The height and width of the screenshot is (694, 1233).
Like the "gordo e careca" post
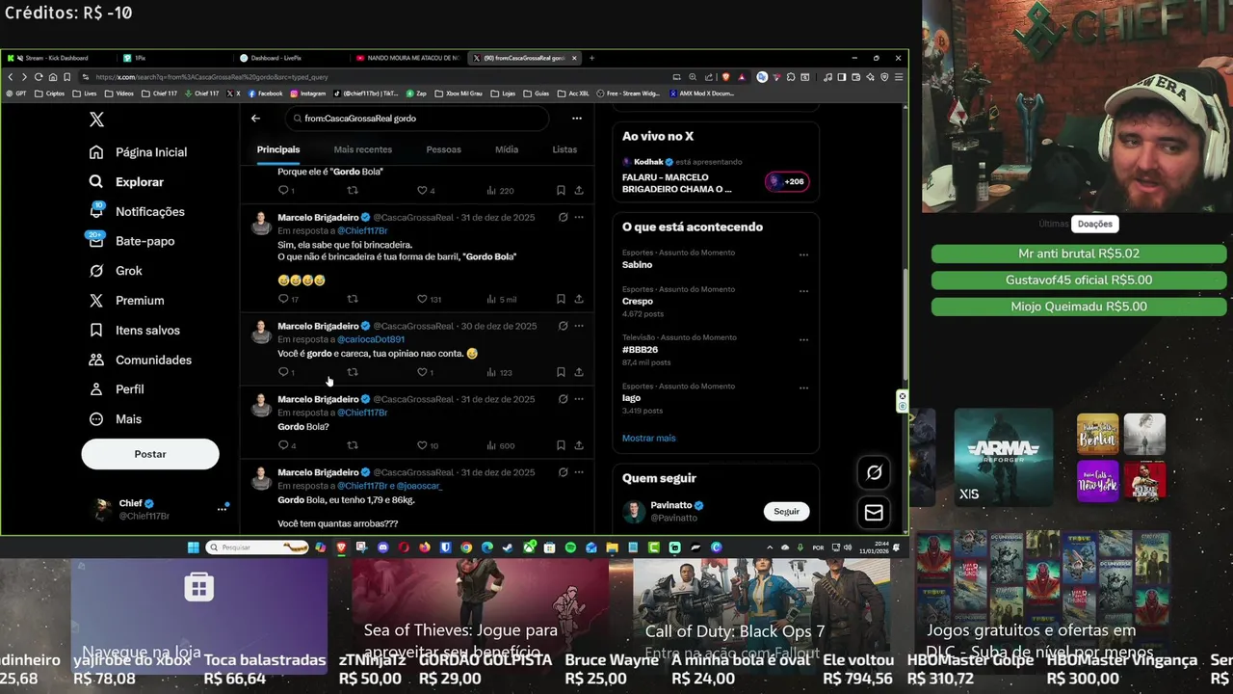(x=425, y=372)
